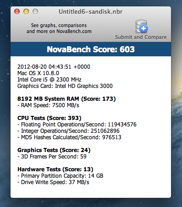Select the date line 2012-08-20 04:43:51
Image resolution: width=182 pixels, height=207 pixels.
coord(54,67)
